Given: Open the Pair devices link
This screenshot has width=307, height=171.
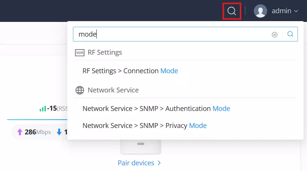Looking at the screenshot, I should 136,163.
